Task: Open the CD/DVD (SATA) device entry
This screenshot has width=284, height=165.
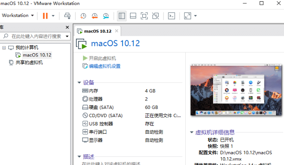Action: coord(106,115)
